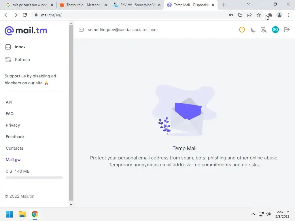Open the Chrome three-dot menu

coord(289,15)
